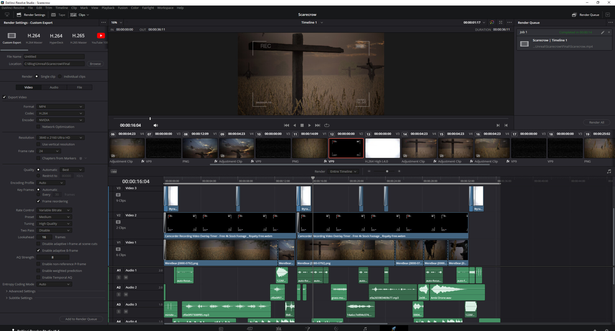Click the File Name input field
This screenshot has height=331, width=615.
[54, 56]
